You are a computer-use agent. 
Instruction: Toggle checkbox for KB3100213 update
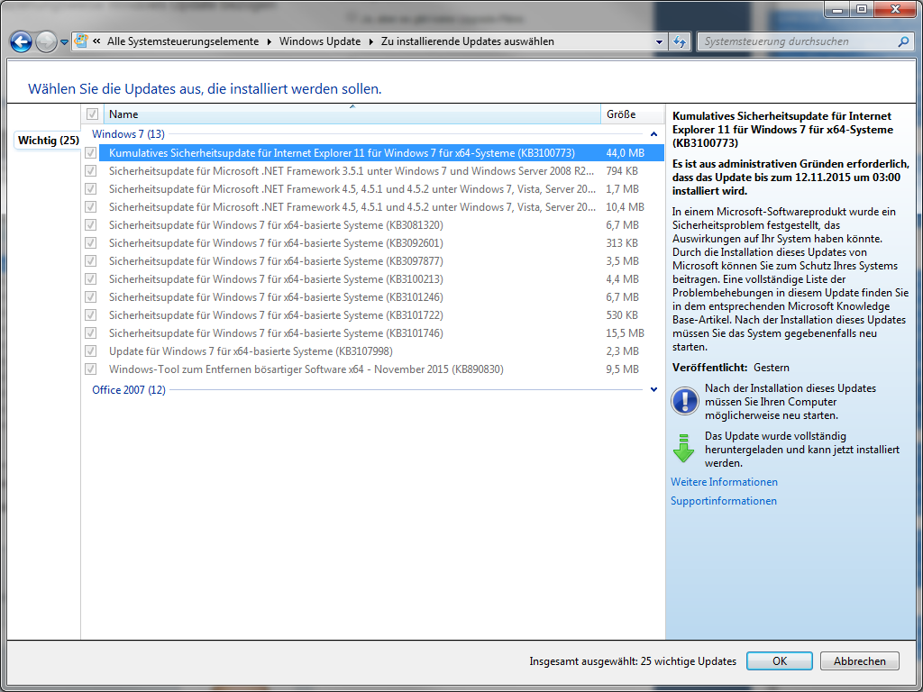click(x=91, y=279)
